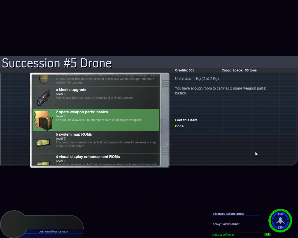Click the Credits: 335 readout
The height and width of the screenshot is (238, 298).
185,70
